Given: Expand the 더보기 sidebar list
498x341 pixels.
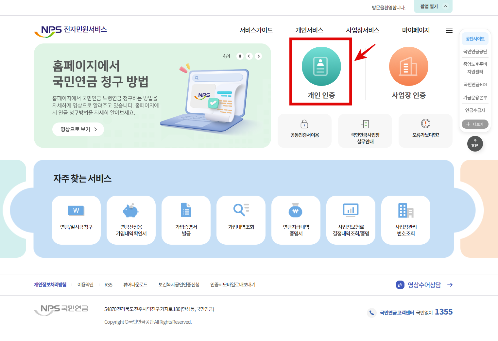Looking at the screenshot, I should point(475,124).
